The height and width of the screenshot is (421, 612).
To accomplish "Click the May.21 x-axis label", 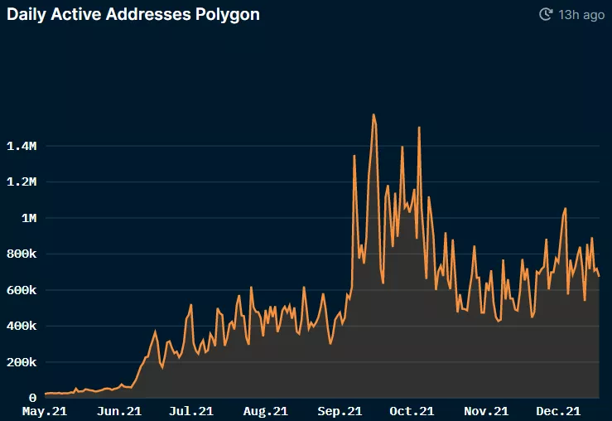I will point(45,411).
